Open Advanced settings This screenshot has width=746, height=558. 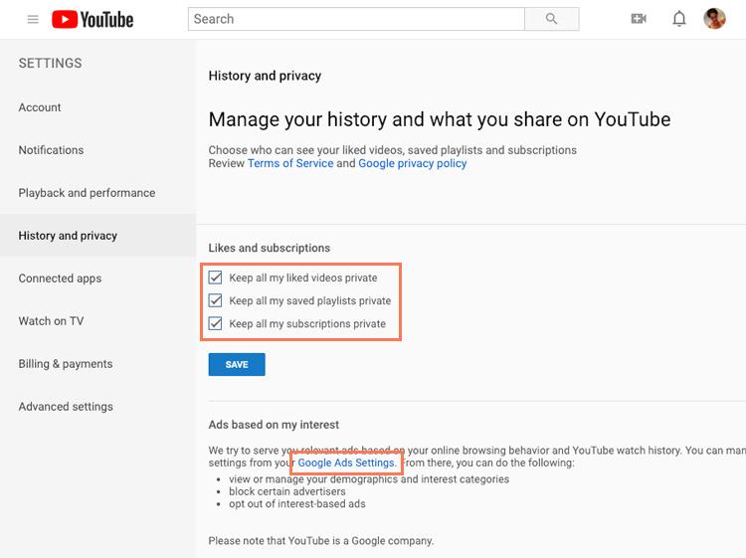66,407
